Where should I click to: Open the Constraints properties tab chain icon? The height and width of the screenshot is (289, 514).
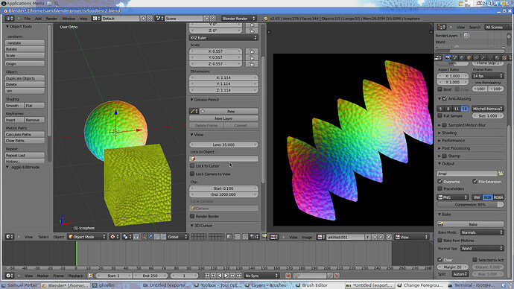476,57
